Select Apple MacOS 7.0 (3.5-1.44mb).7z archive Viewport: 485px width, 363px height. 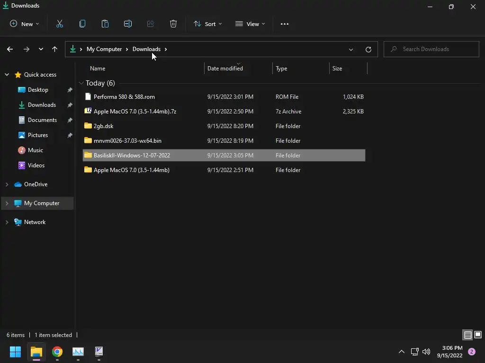pyautogui.click(x=224, y=112)
